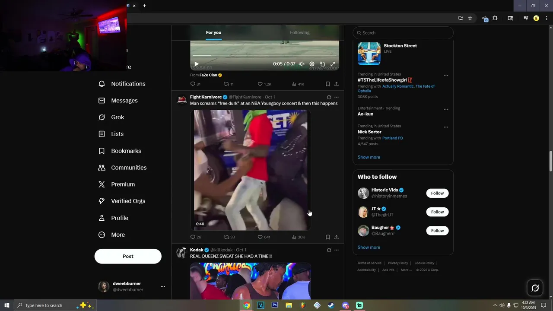Click the Verified Orgs lightning icon
This screenshot has width=553, height=311.
click(x=102, y=201)
